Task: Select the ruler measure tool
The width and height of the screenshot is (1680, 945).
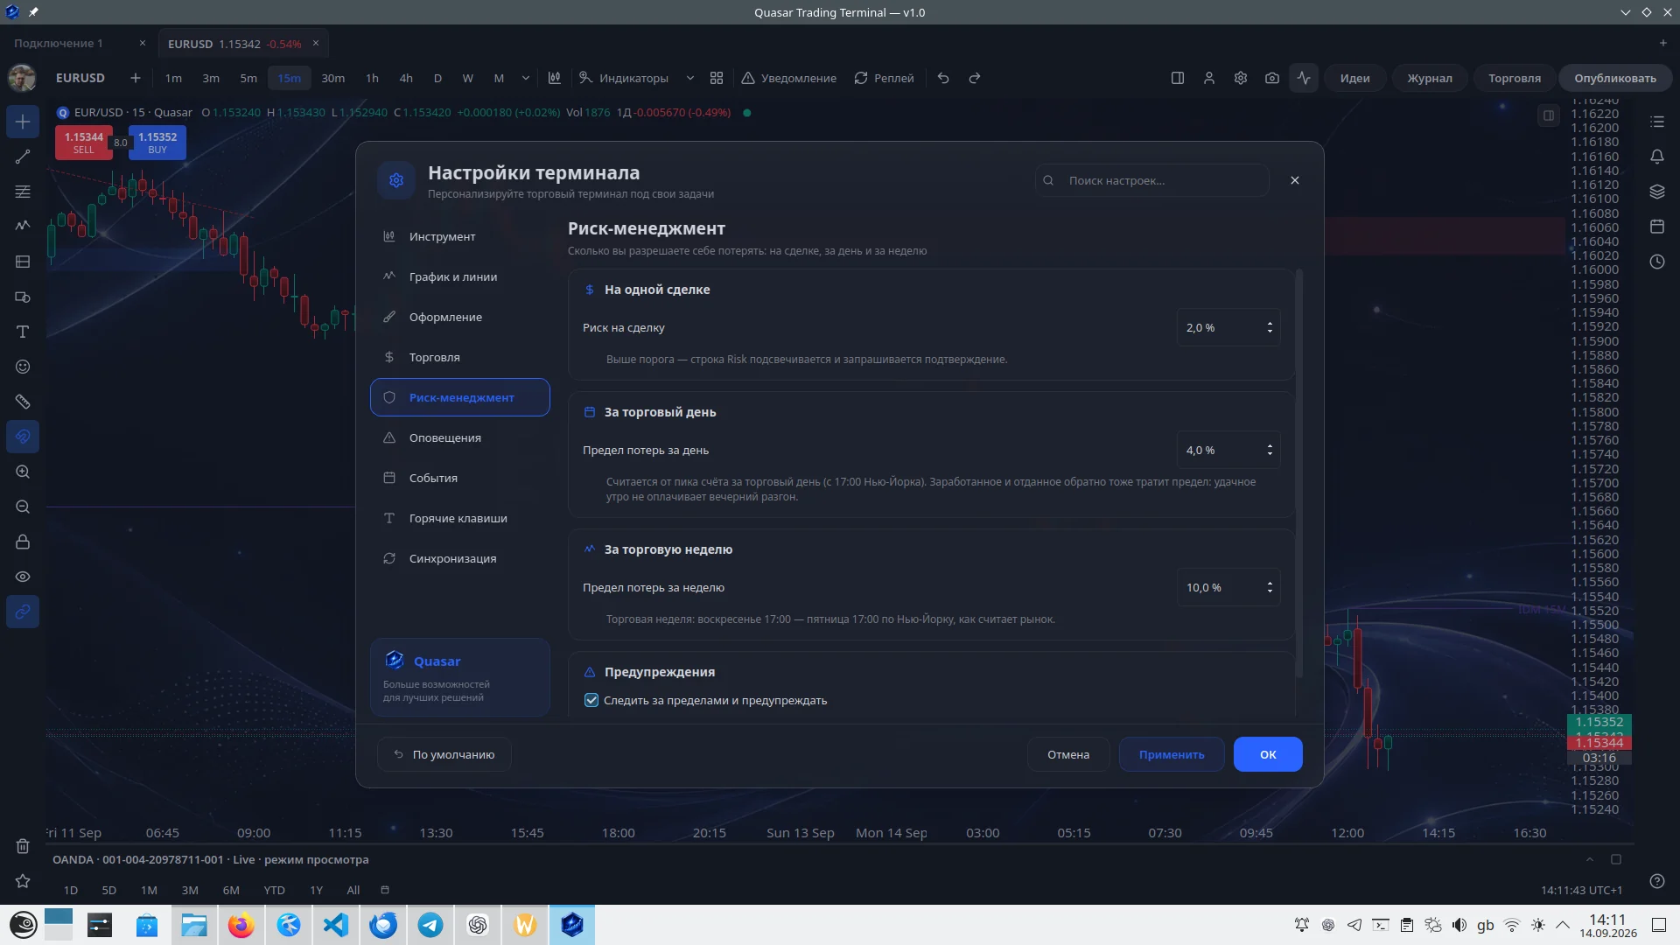Action: (x=23, y=402)
